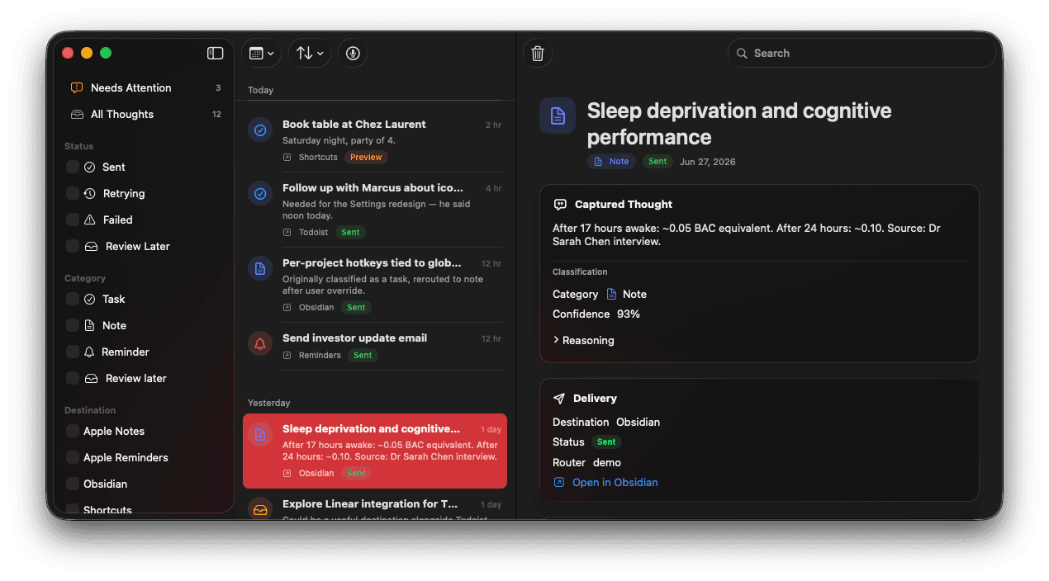Enable the Retrying status filter checkbox
The width and height of the screenshot is (1049, 581).
click(73, 193)
